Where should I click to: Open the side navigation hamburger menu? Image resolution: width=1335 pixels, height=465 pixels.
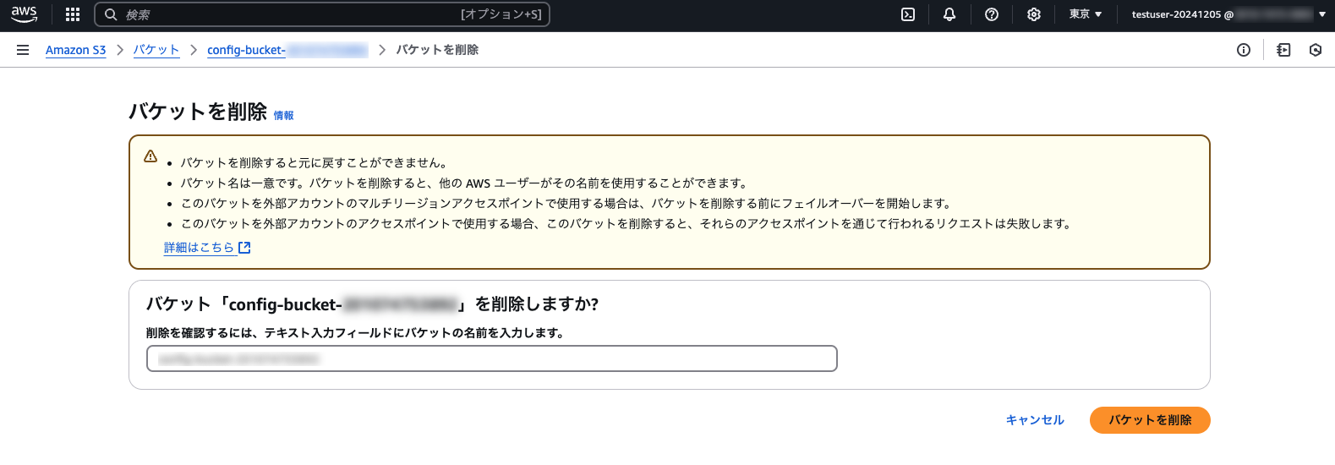[x=23, y=50]
